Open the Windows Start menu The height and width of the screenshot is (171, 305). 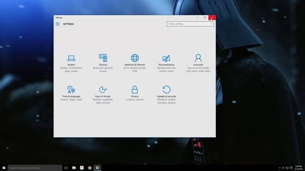pos(4,168)
